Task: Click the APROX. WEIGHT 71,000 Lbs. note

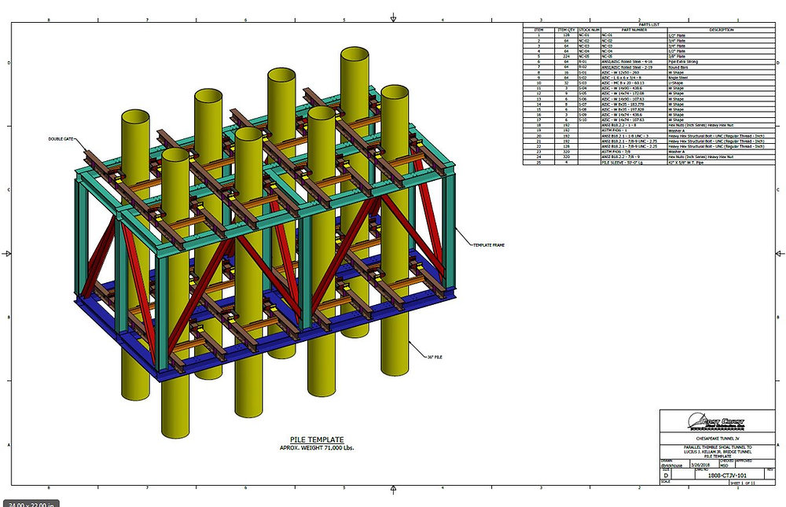Action: pyautogui.click(x=318, y=447)
